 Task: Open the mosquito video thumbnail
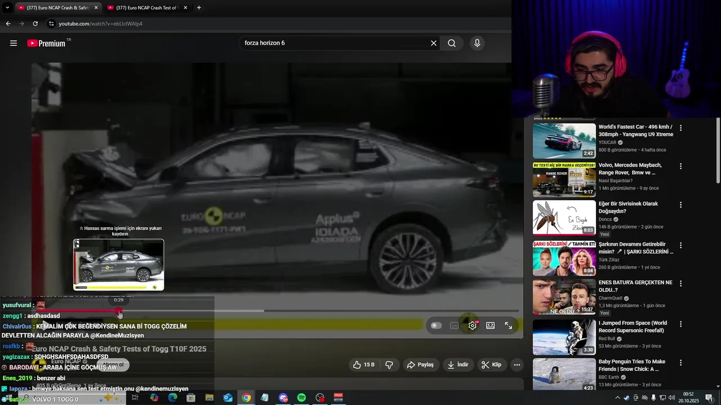[x=564, y=218]
